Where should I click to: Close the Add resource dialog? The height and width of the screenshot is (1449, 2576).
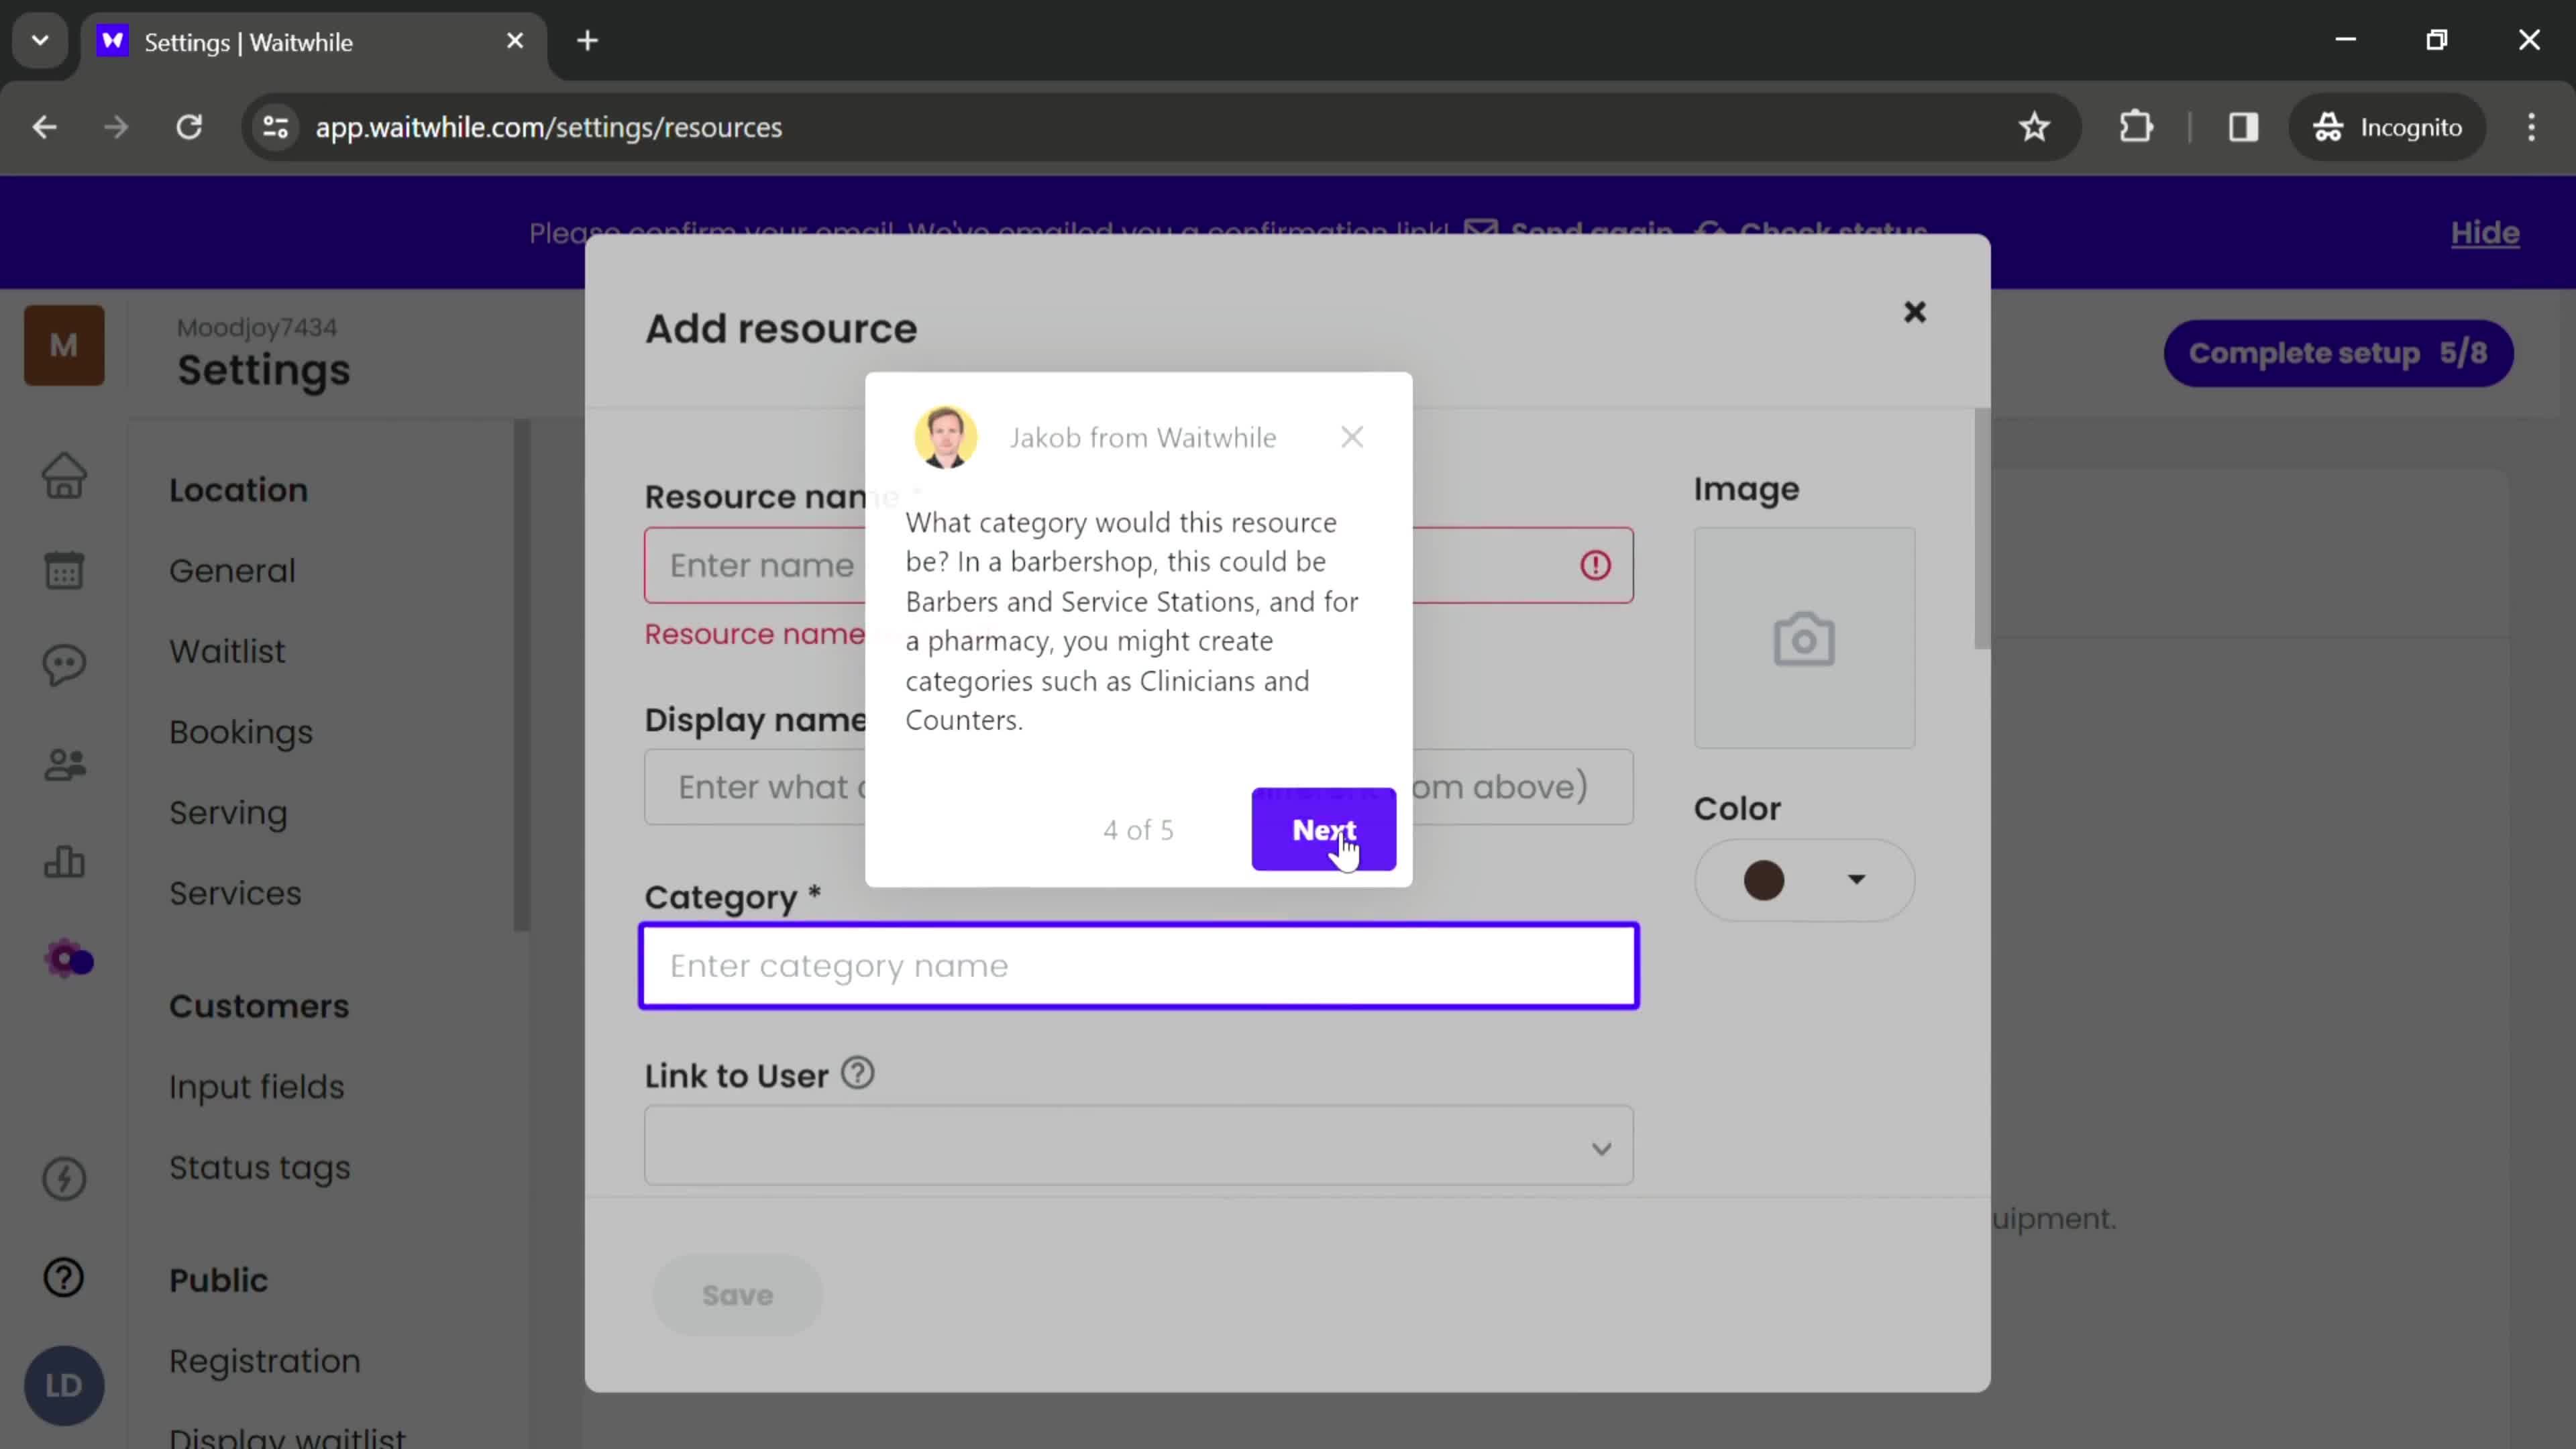pos(1914,312)
